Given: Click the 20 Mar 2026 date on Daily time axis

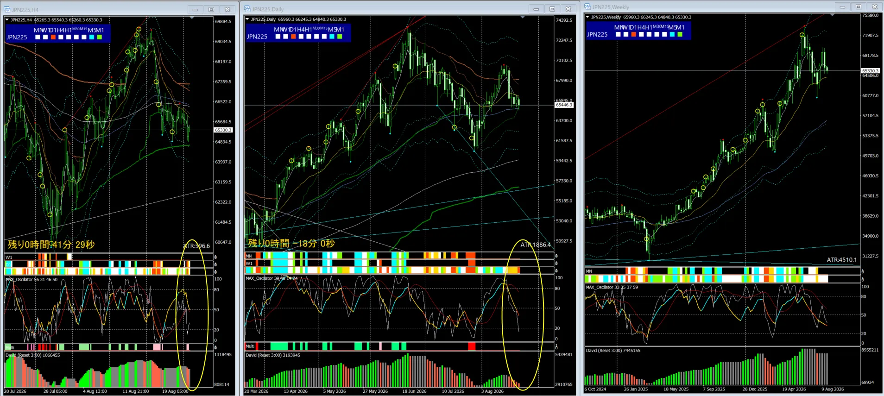Looking at the screenshot, I should [256, 391].
